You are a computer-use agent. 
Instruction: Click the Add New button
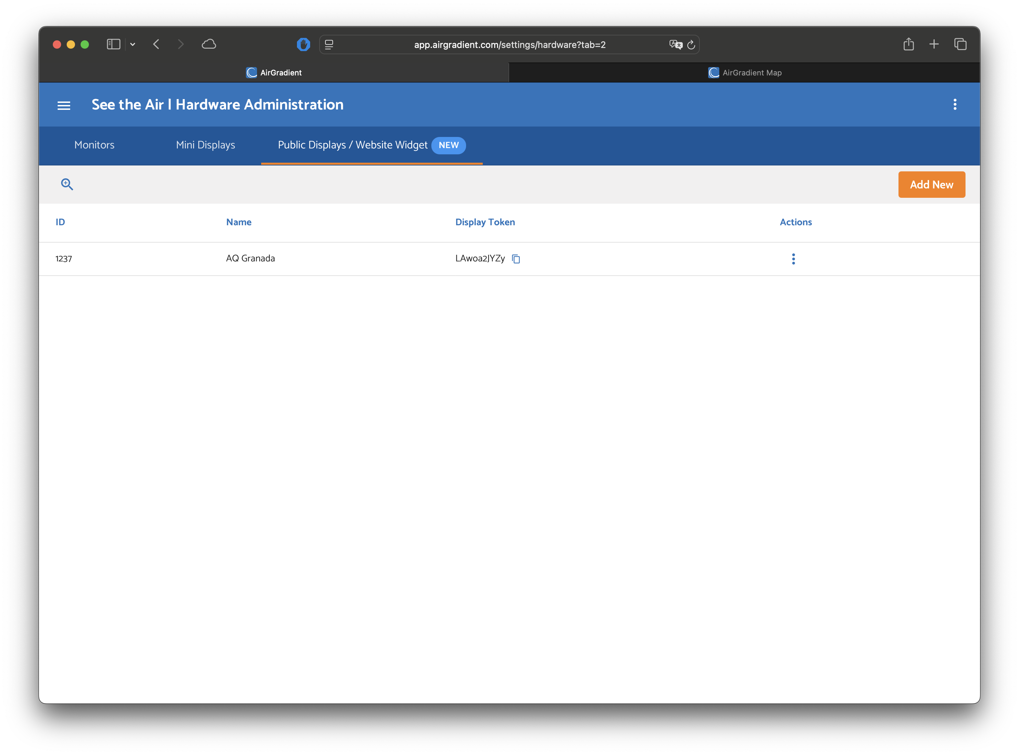[x=931, y=185]
